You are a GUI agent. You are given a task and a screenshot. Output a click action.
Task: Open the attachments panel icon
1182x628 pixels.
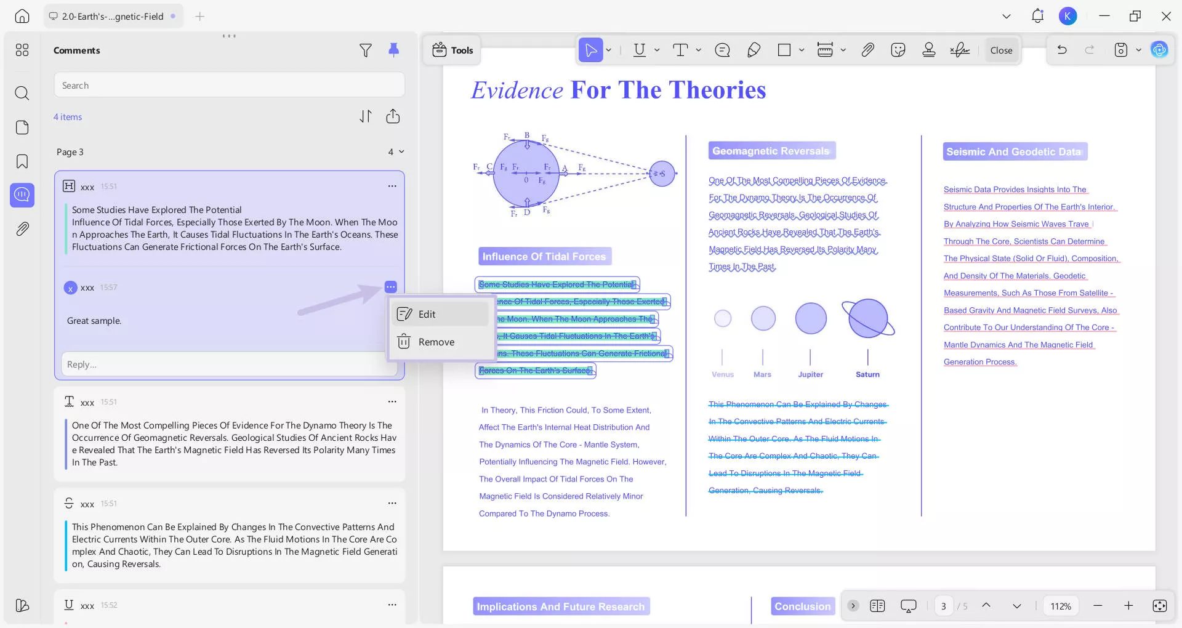22,229
